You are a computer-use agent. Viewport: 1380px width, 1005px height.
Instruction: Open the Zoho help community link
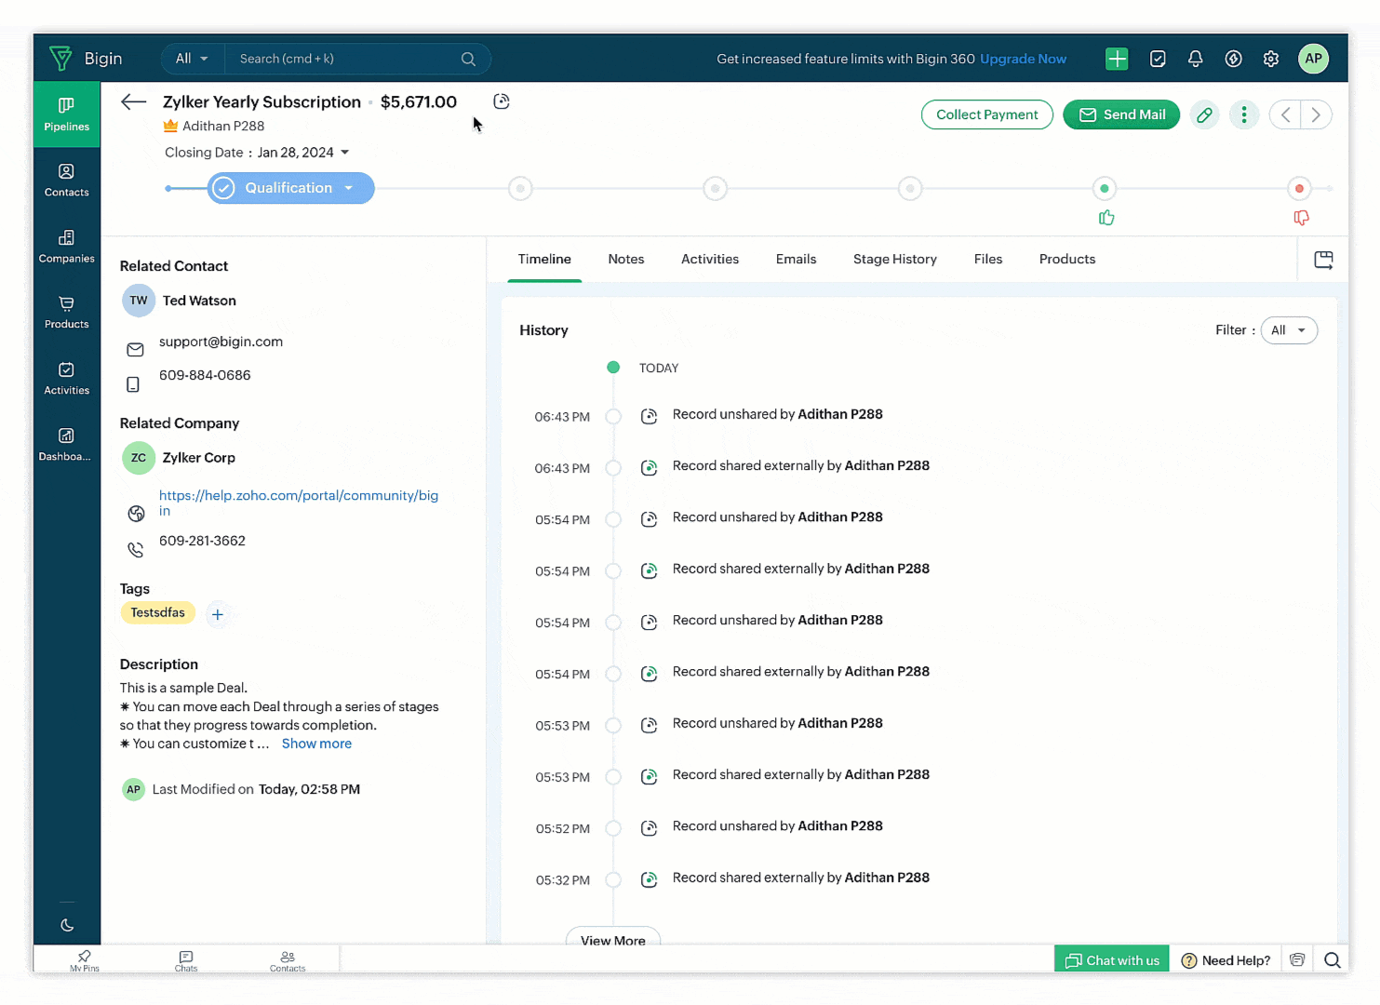pos(299,502)
